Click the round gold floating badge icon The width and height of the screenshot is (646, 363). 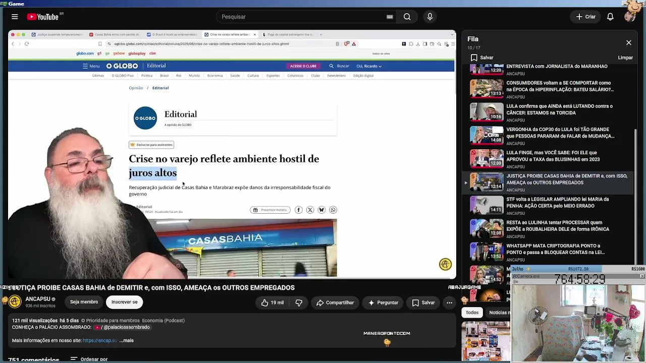point(445,264)
